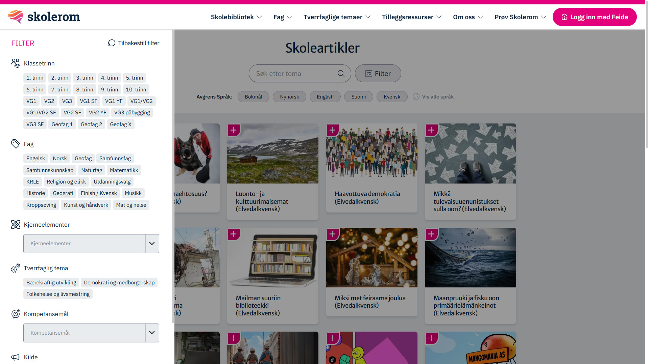Add Haavottuva demokratia article with plus icon
Screen dimensions: 648x364
coord(333,130)
